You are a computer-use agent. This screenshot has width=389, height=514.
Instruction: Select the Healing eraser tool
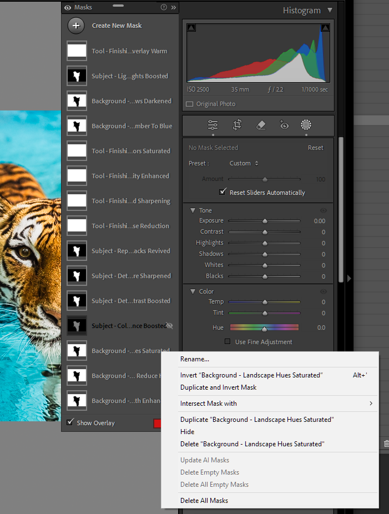tap(261, 125)
